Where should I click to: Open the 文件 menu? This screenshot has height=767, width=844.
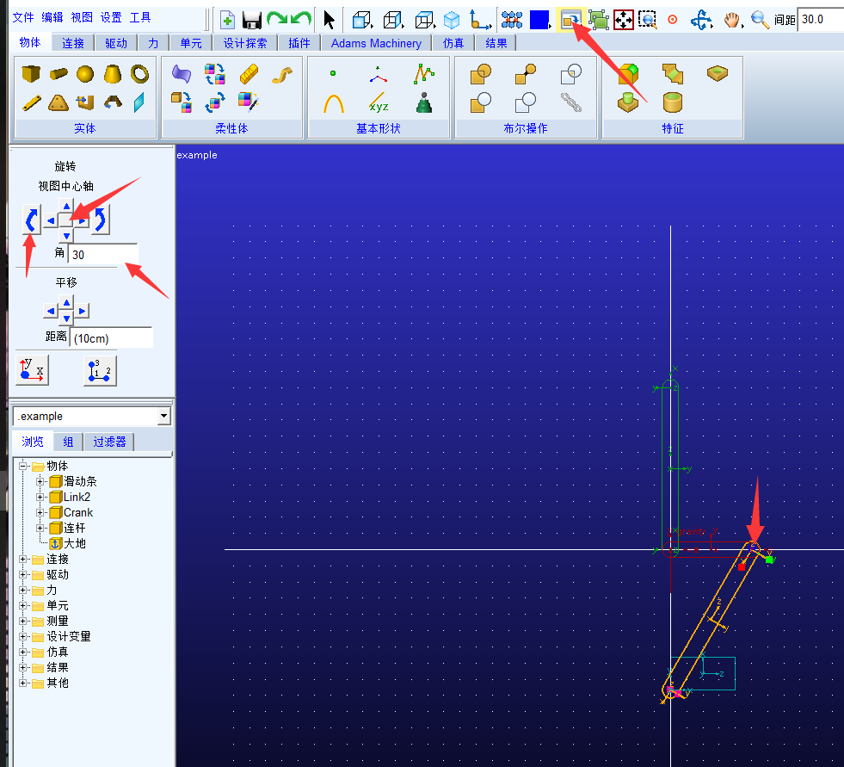coord(23,17)
